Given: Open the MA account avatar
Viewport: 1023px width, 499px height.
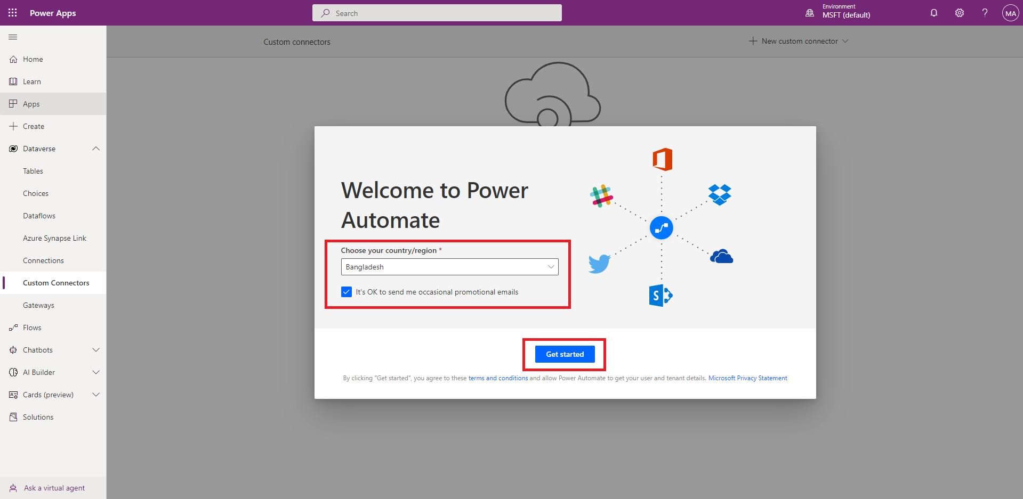Looking at the screenshot, I should click(x=1010, y=13).
